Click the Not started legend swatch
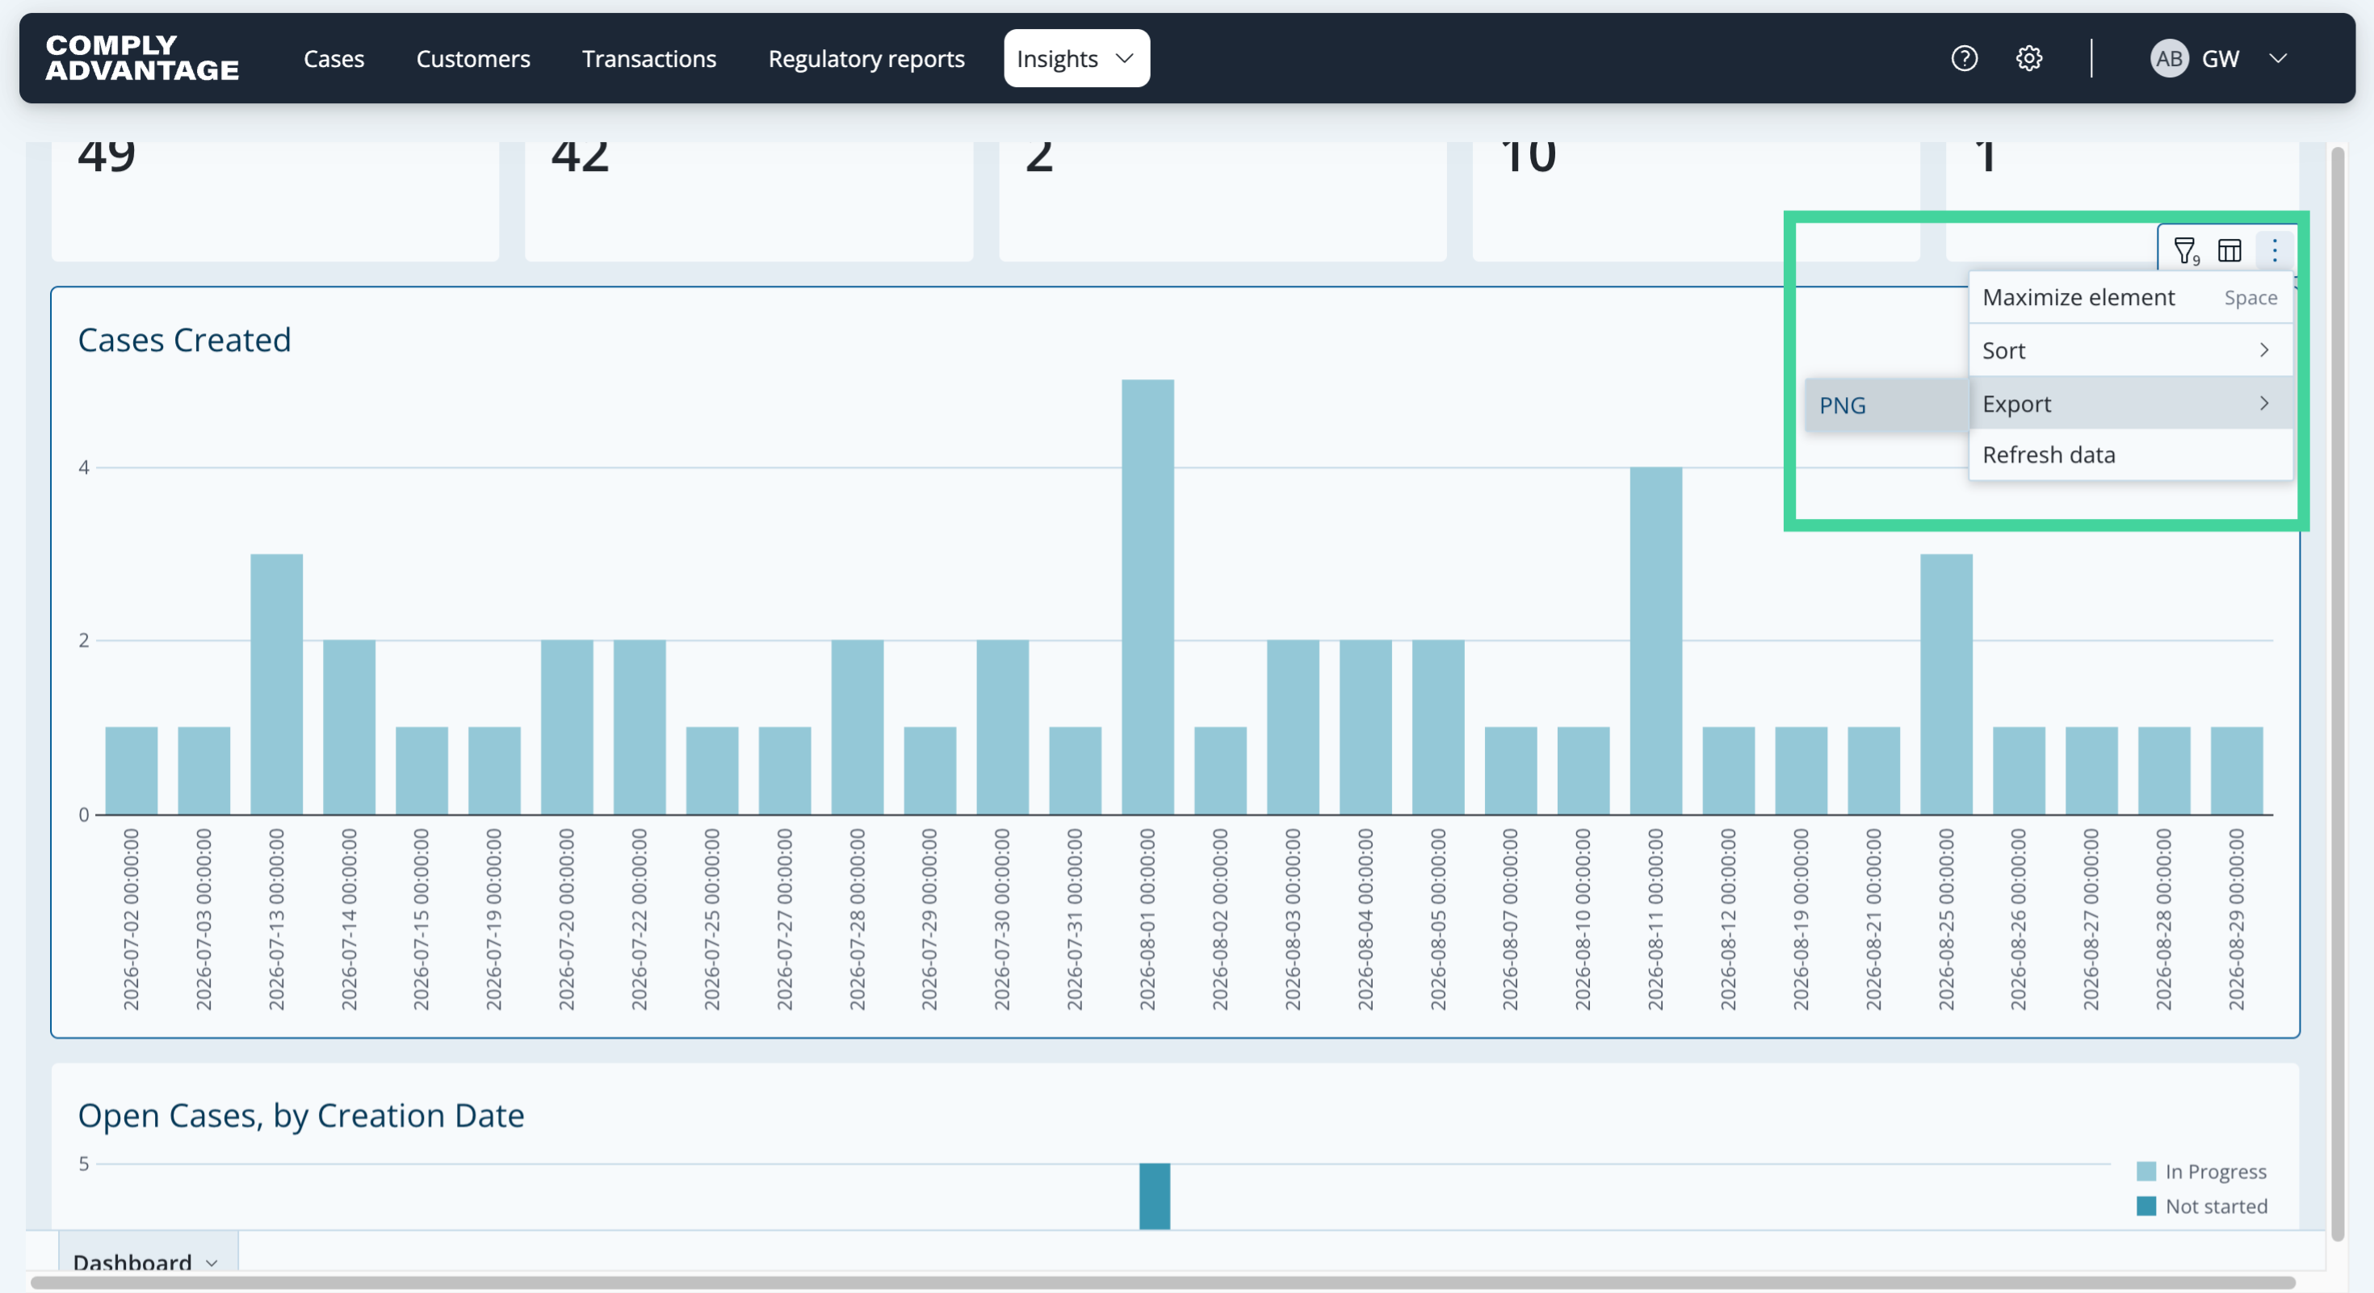 pyautogui.click(x=2145, y=1207)
